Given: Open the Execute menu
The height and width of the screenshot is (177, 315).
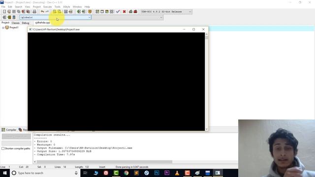Looking at the screenshot, I should point(47,6).
